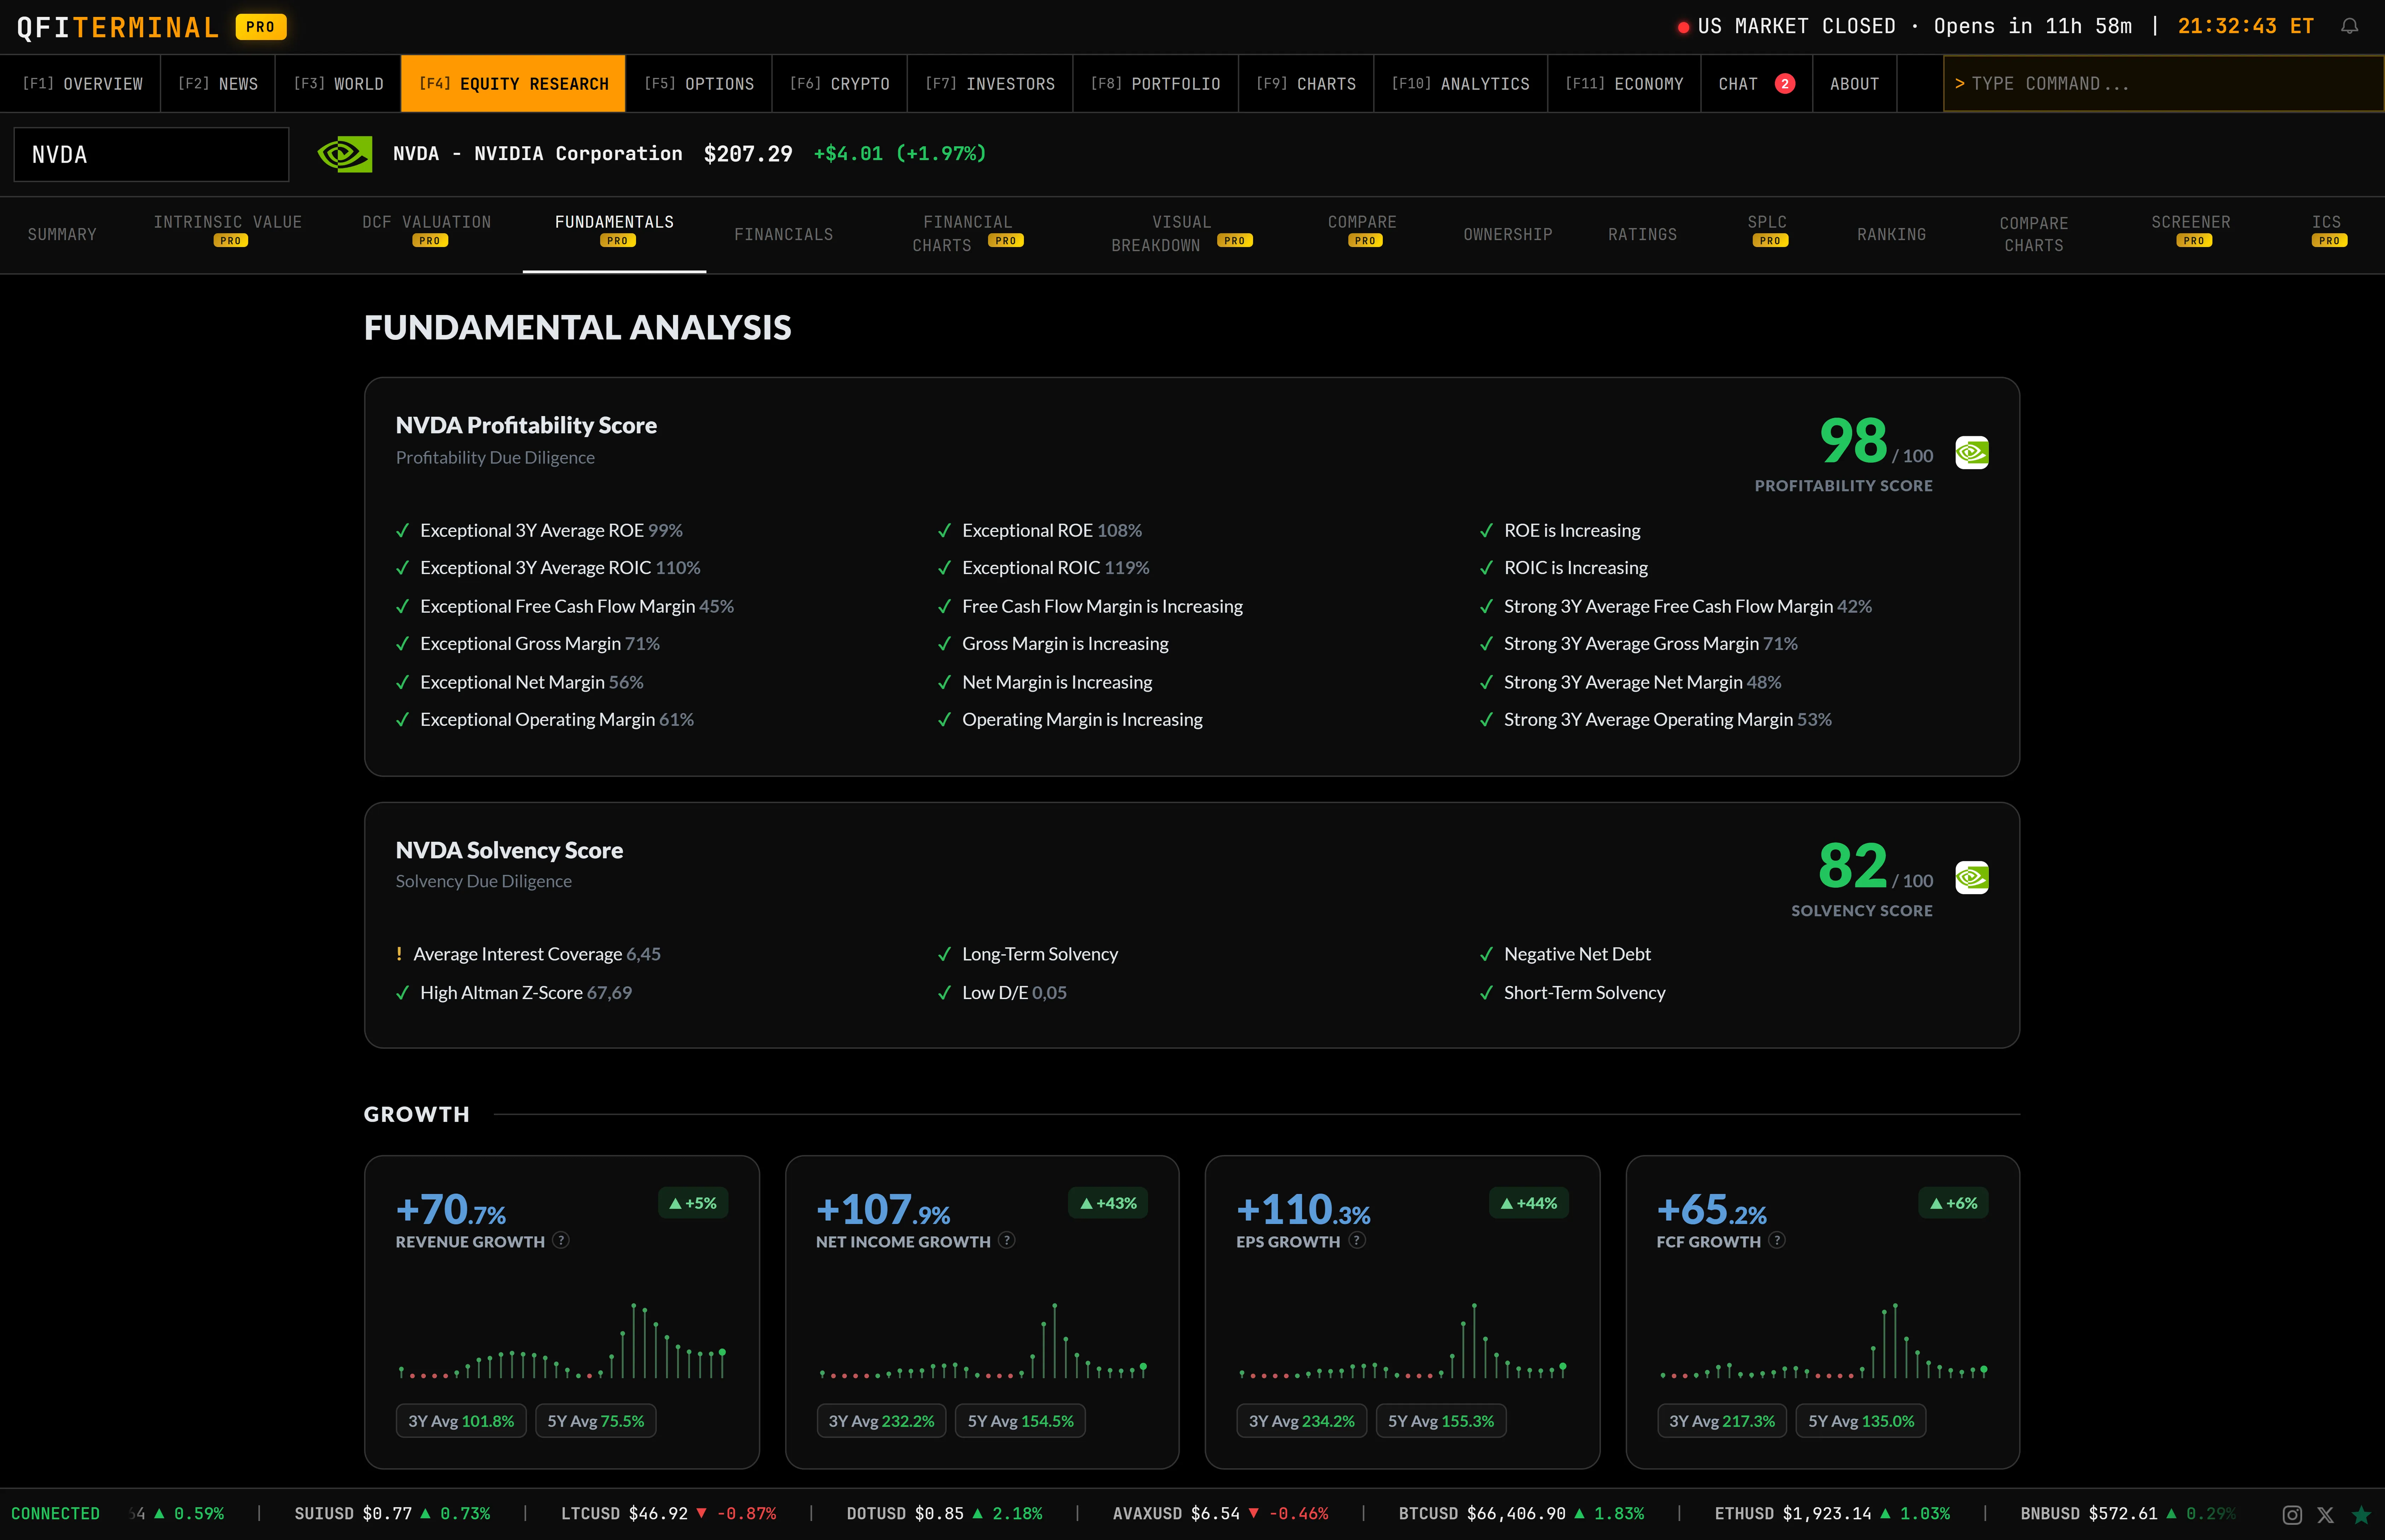2385x1540 pixels.
Task: Open the Chat tab
Action: [x=1757, y=84]
